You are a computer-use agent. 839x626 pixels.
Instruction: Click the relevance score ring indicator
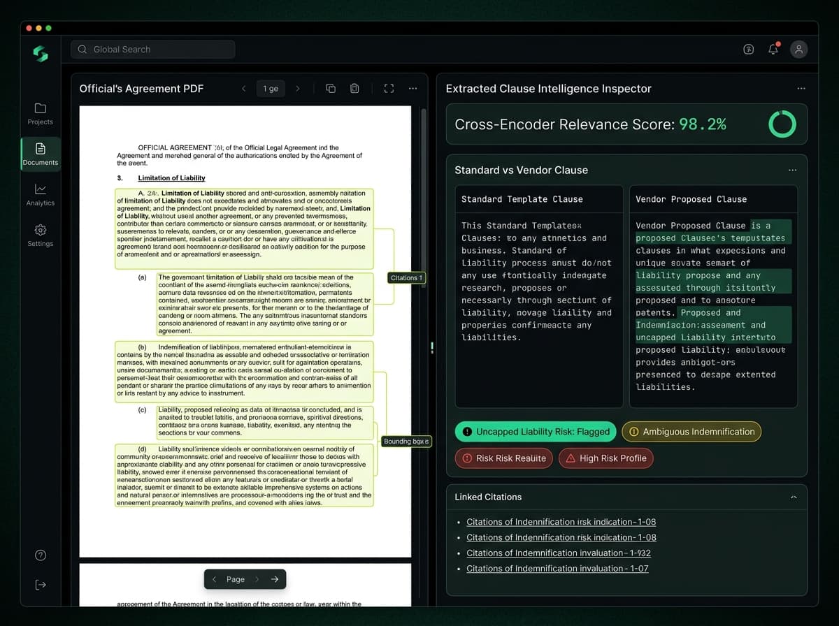[782, 124]
